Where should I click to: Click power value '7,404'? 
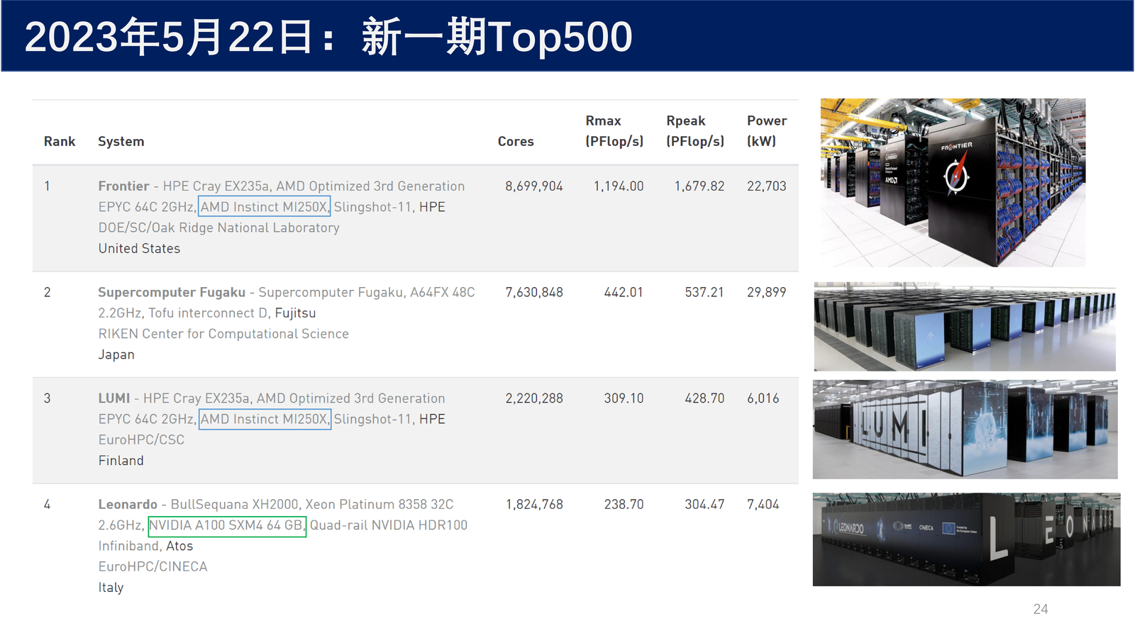(763, 505)
